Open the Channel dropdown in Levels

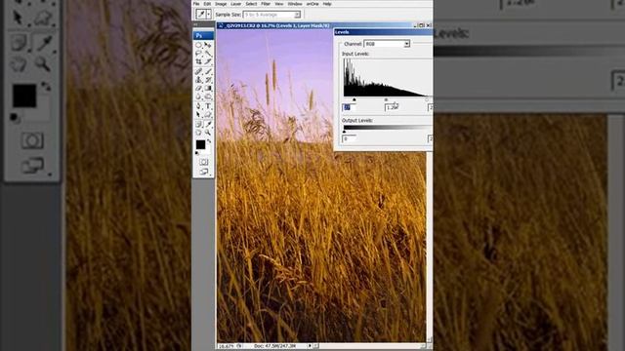point(387,44)
